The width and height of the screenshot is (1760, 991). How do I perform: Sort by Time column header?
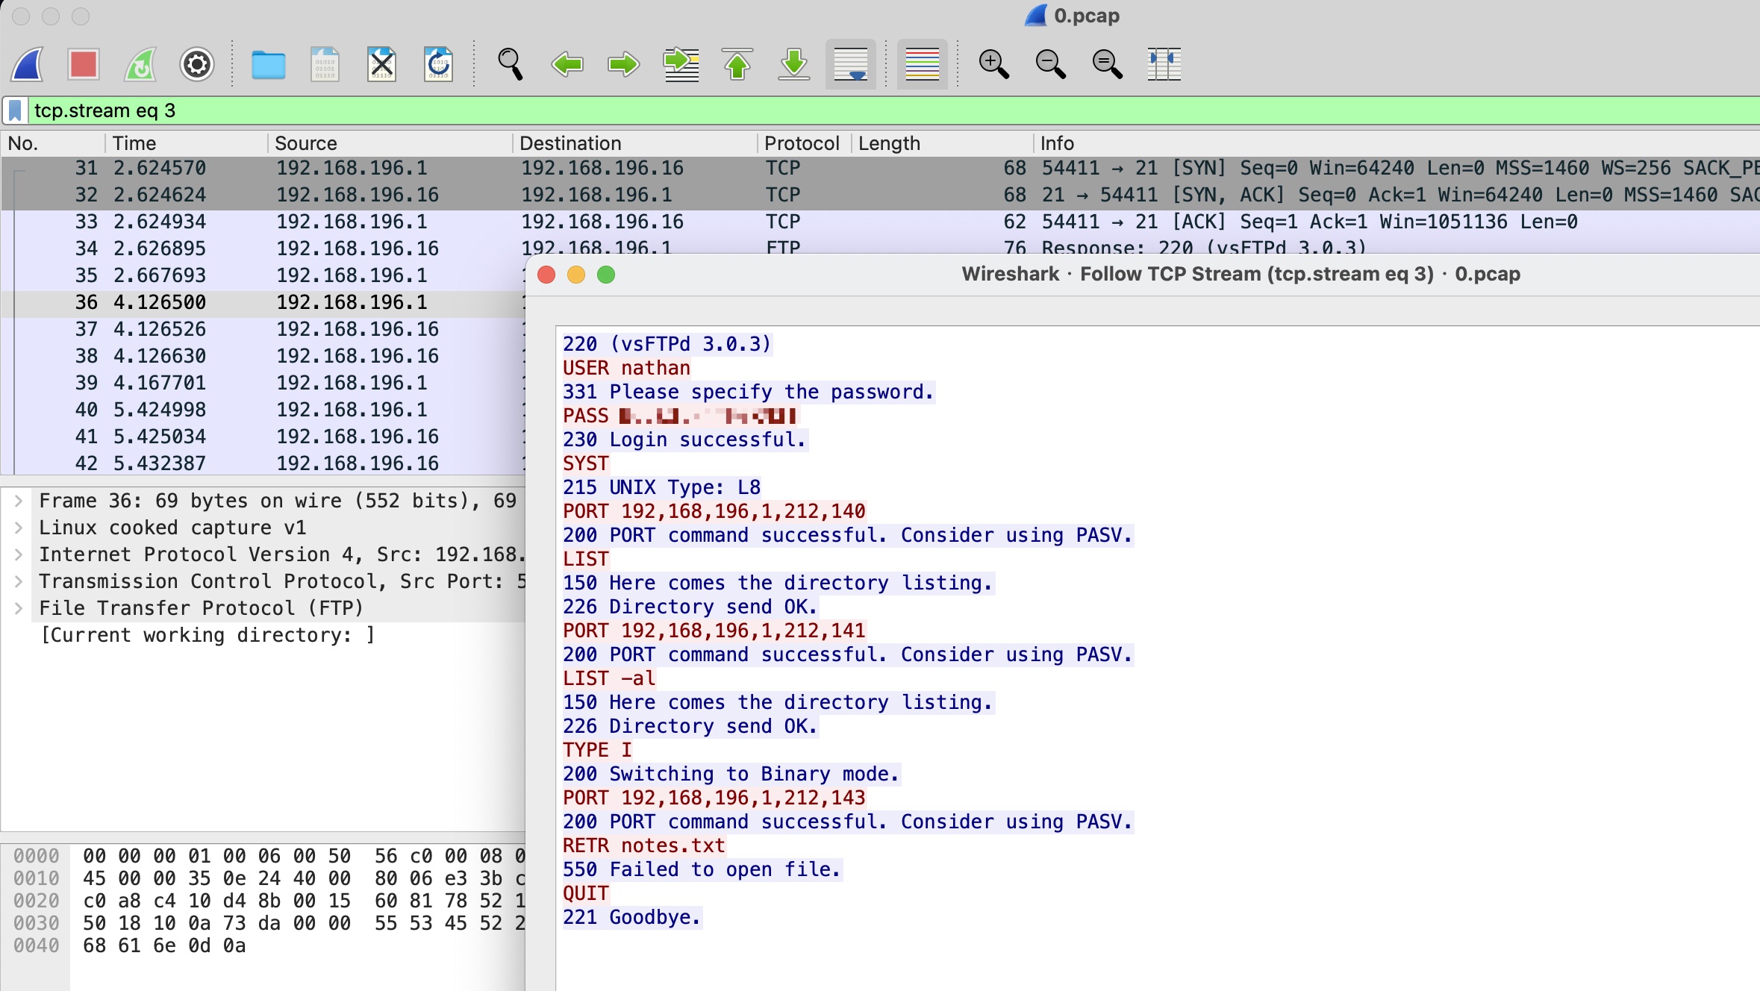(x=134, y=143)
